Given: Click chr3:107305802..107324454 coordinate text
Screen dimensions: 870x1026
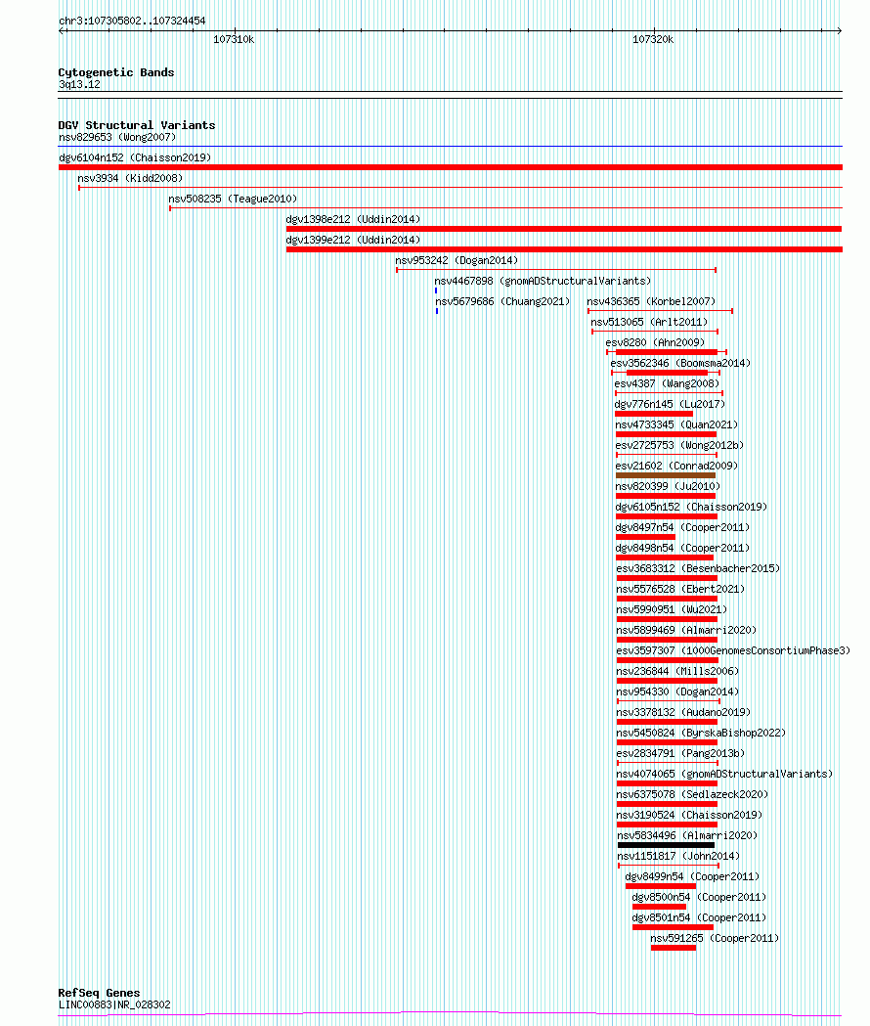Looking at the screenshot, I should [x=132, y=21].
